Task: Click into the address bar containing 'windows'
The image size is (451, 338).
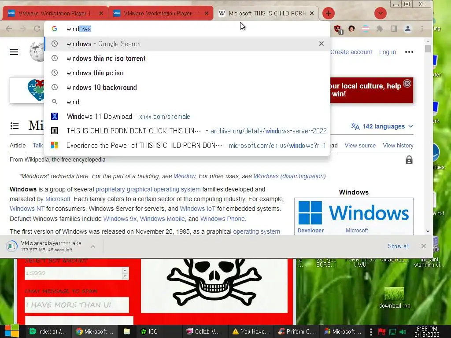Action: [187, 29]
